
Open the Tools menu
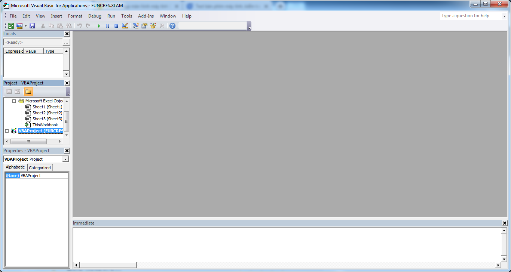[126, 16]
